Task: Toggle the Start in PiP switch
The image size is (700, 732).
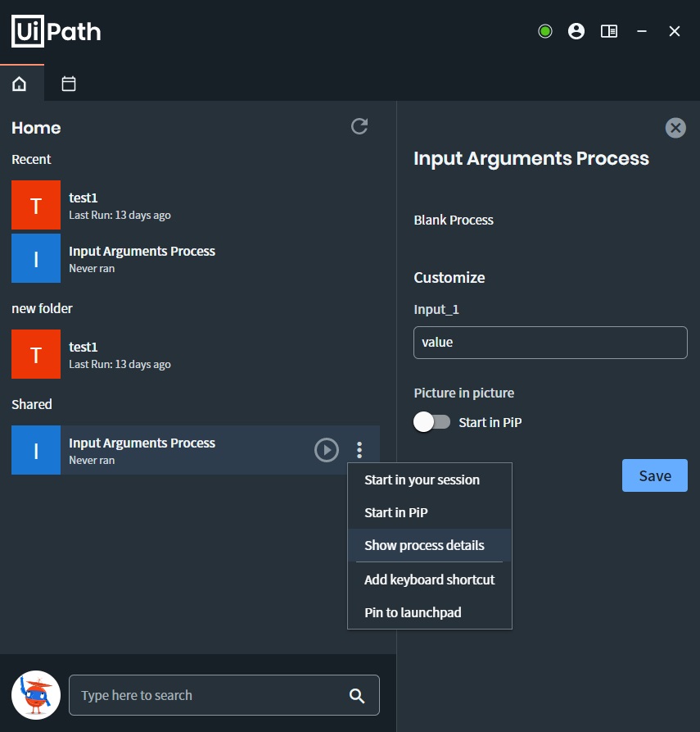Action: [x=431, y=422]
